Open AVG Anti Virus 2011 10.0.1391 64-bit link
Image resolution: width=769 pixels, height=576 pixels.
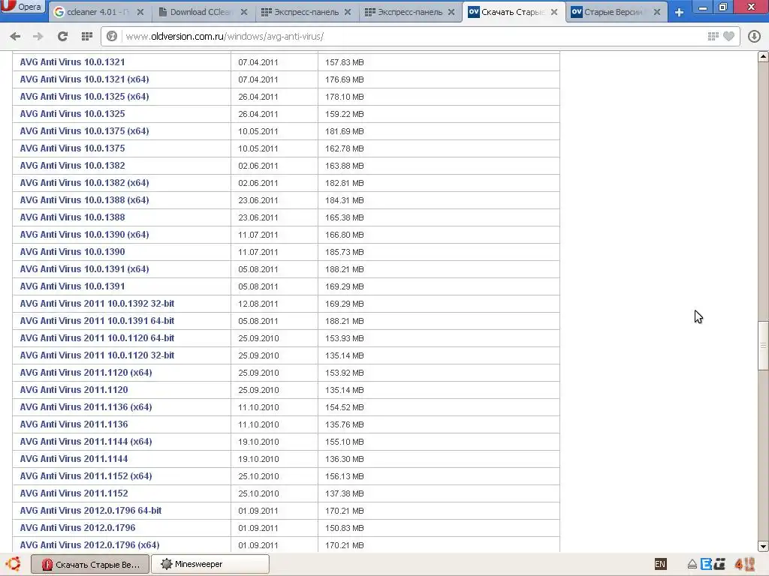click(97, 321)
